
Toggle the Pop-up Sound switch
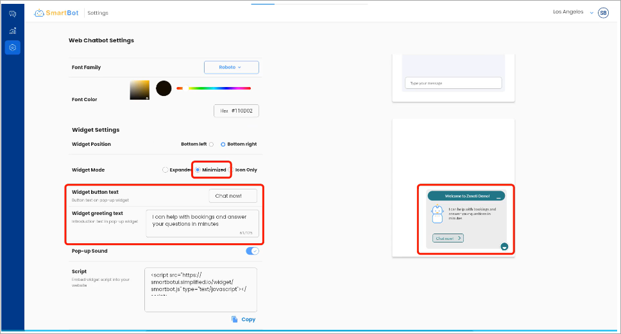point(252,251)
